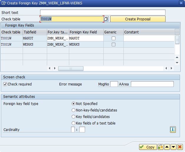
Task: Click the Generic column header
Action: (113, 32)
